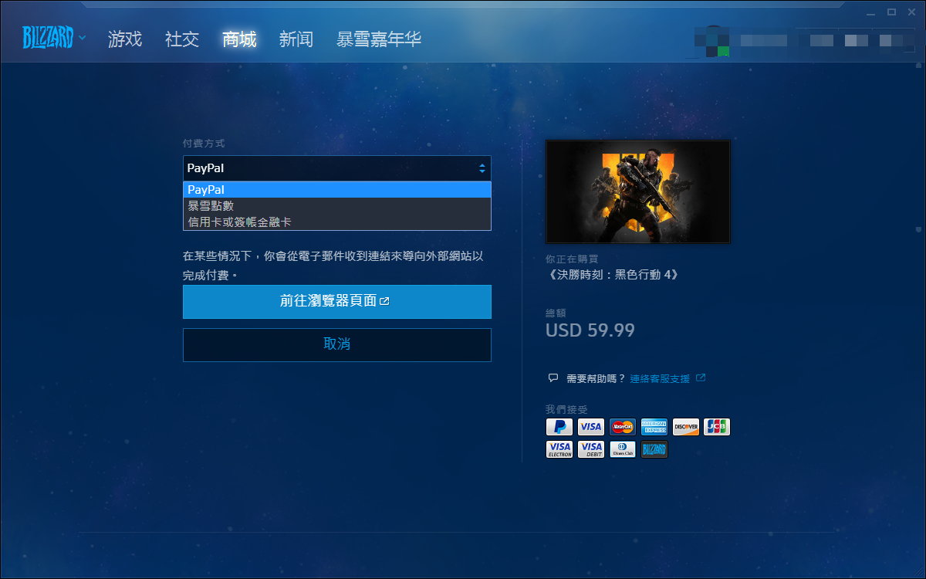Select 暴雪點數 payment option
This screenshot has width=926, height=579.
[337, 206]
